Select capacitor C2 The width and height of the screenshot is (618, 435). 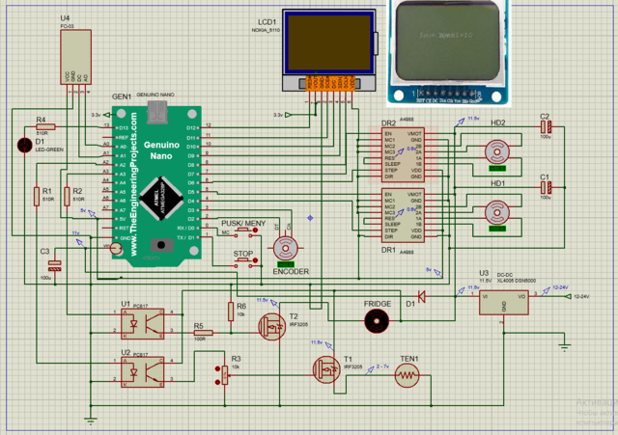[x=546, y=126]
